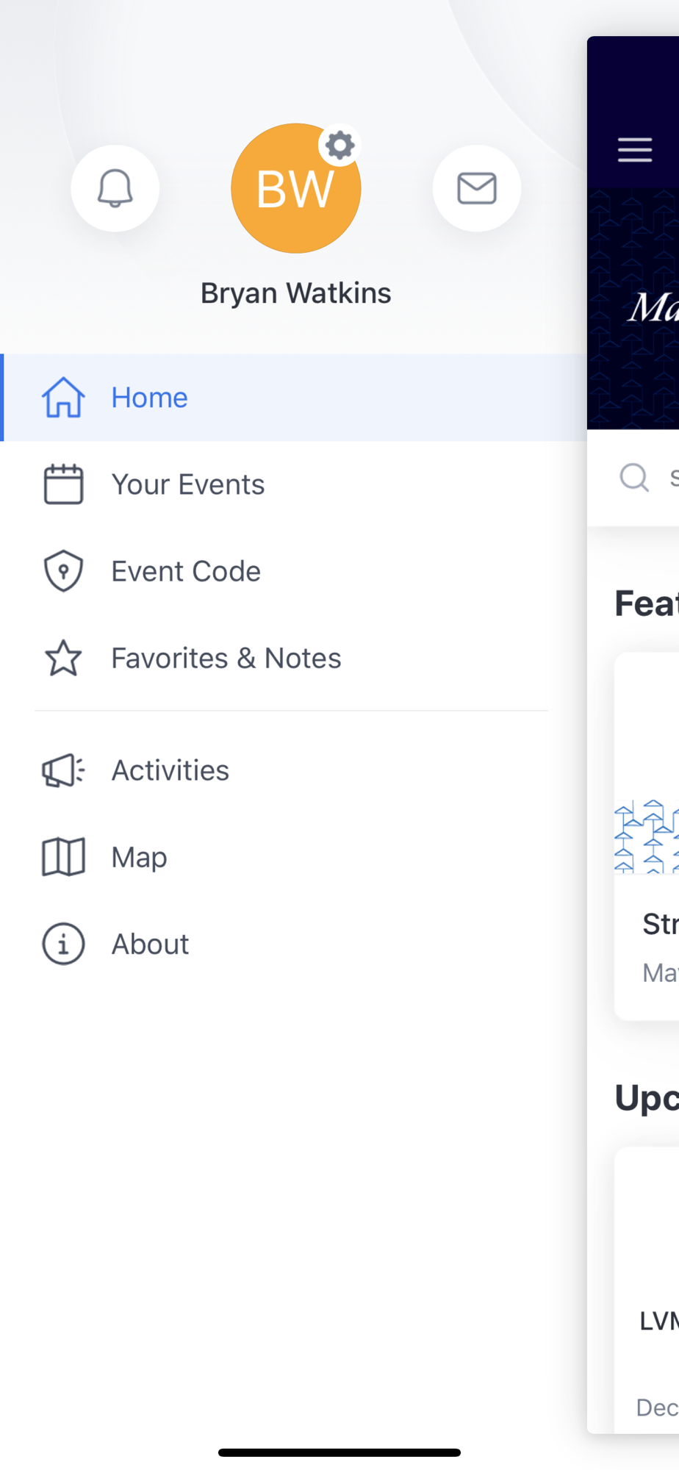The height and width of the screenshot is (1470, 679).
Task: Select Your Events menu item
Action: pos(293,484)
